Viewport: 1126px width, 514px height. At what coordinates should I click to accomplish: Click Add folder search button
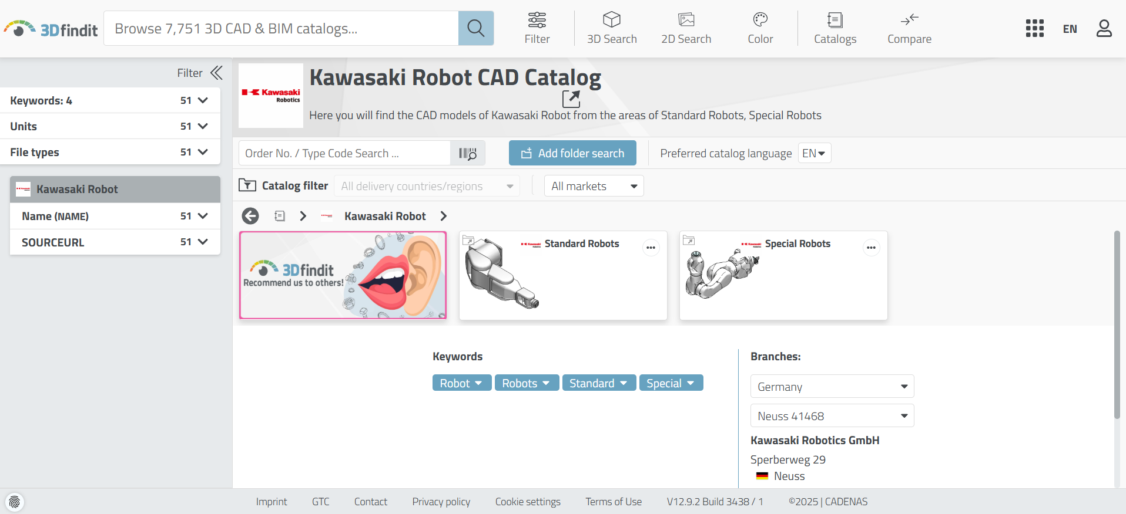click(x=572, y=153)
